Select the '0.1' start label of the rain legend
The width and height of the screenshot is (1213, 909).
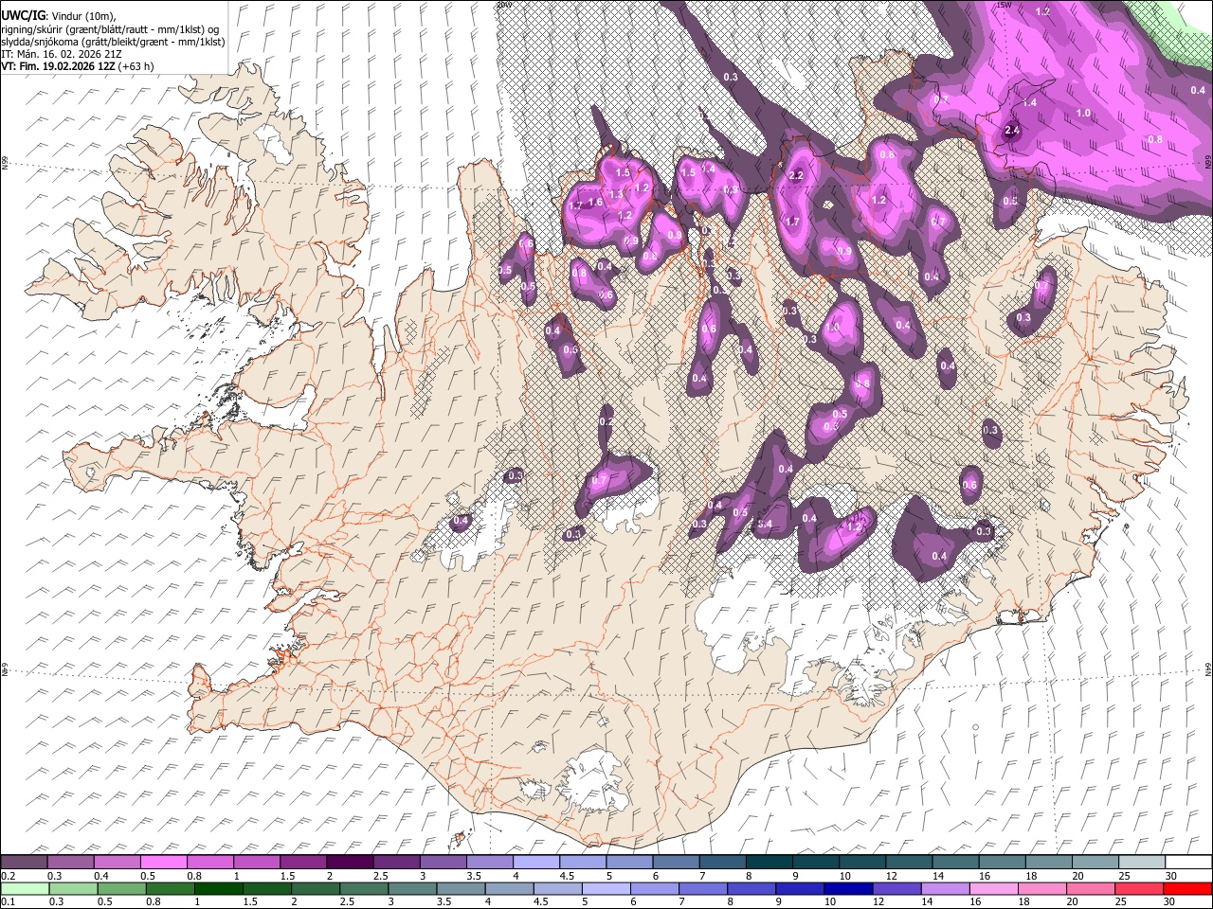(7, 902)
